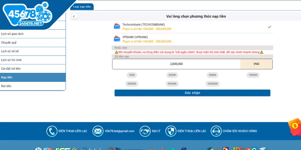Screen dimensions: 301x150
Task: Select Nạp tiền in sidebar
Action: pyautogui.click(x=33, y=77)
